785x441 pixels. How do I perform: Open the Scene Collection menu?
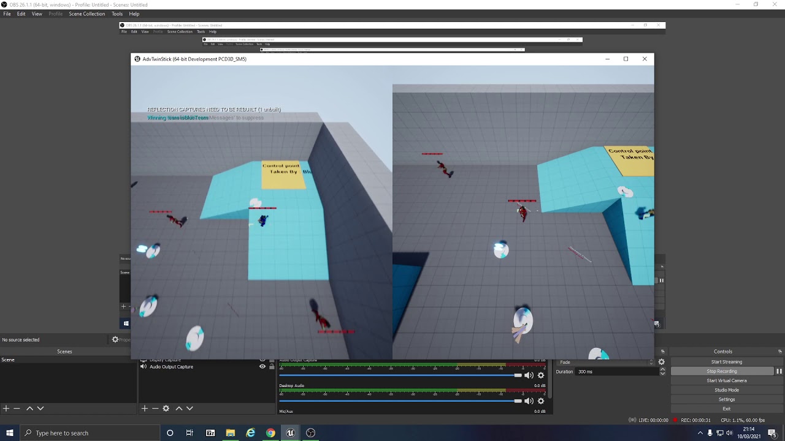point(86,13)
